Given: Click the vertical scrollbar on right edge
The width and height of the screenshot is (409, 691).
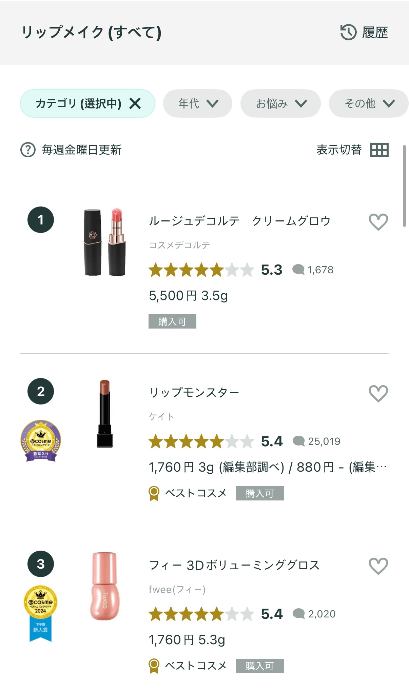Looking at the screenshot, I should [404, 186].
